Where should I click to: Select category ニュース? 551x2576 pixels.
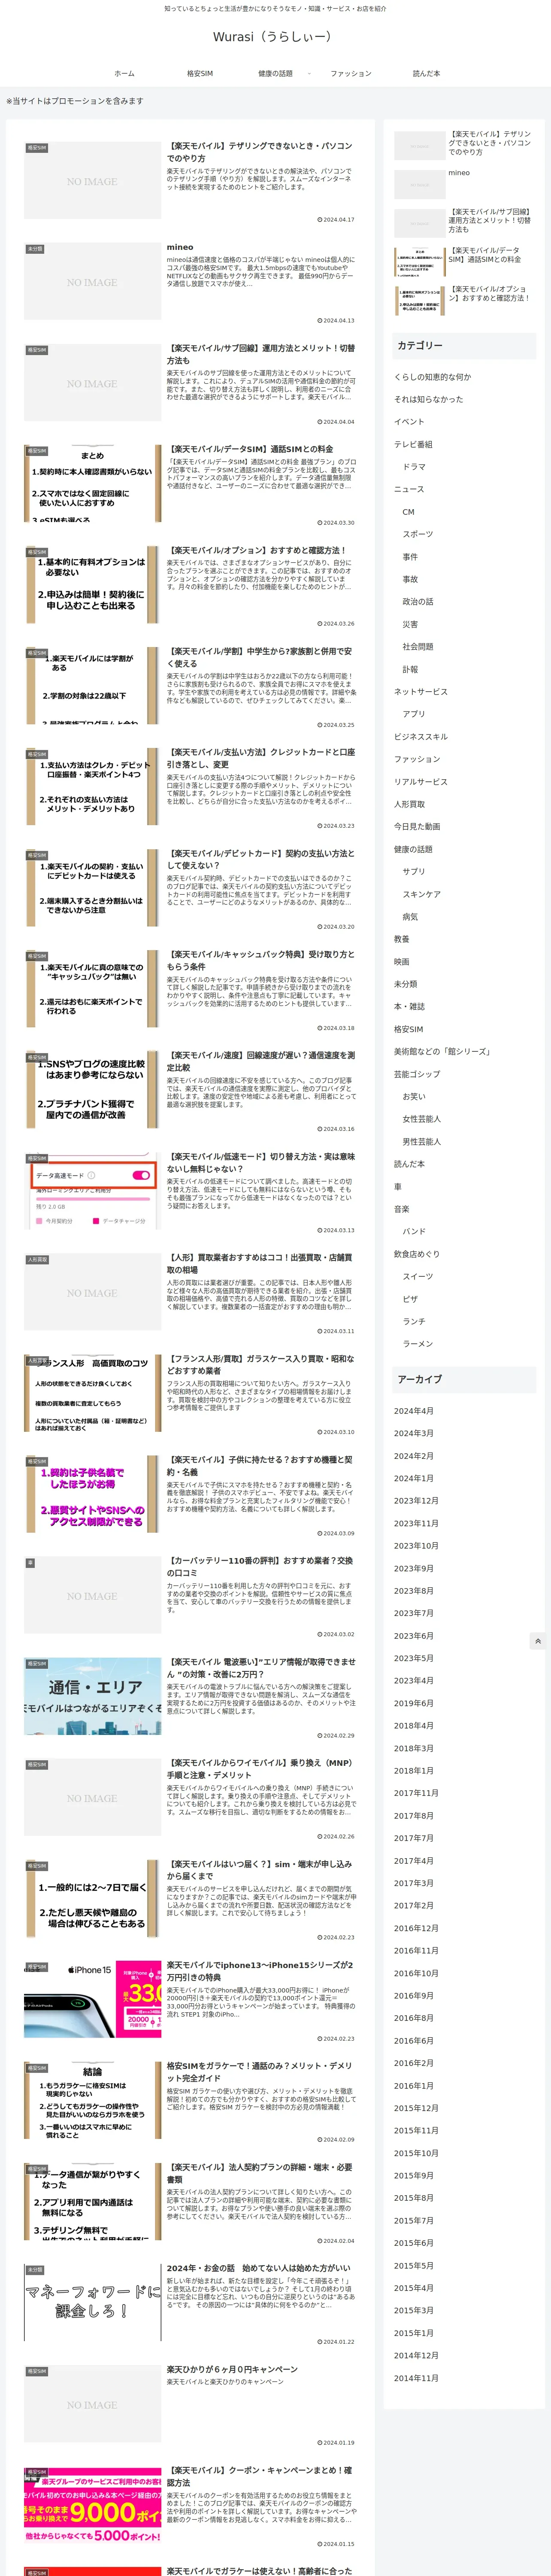coord(409,489)
